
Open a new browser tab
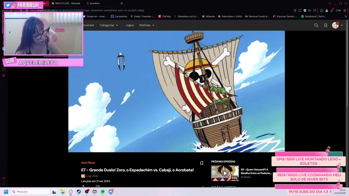tap(122, 3)
